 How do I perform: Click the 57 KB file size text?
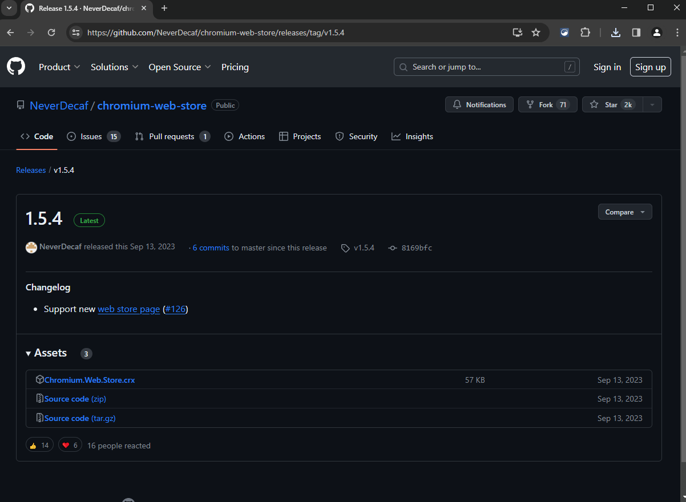[475, 380]
